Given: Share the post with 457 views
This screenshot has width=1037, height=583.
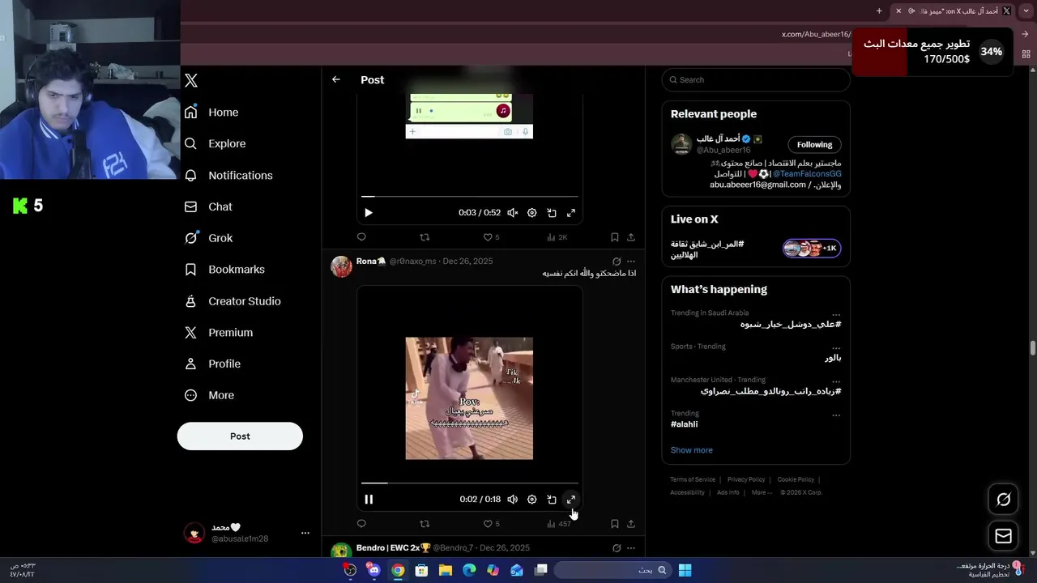Looking at the screenshot, I should (x=631, y=524).
